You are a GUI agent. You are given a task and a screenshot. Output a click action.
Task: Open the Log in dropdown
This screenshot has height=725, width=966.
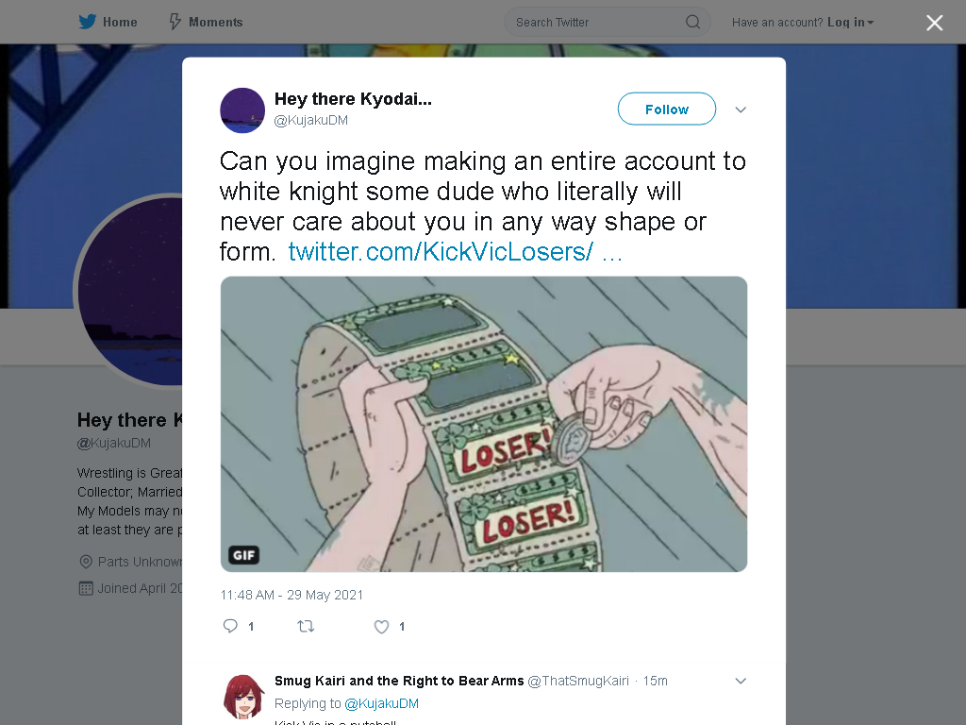click(851, 23)
